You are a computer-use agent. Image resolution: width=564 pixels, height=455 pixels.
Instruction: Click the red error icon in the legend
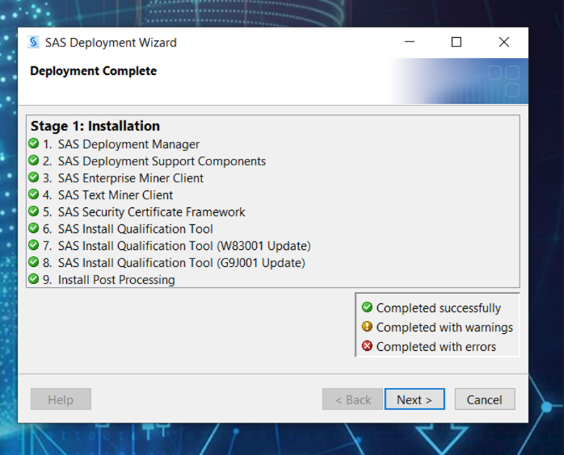[367, 346]
